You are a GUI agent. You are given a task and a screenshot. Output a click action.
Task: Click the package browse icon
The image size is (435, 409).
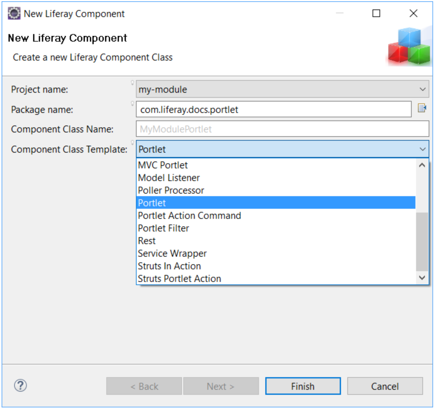pyautogui.click(x=422, y=108)
